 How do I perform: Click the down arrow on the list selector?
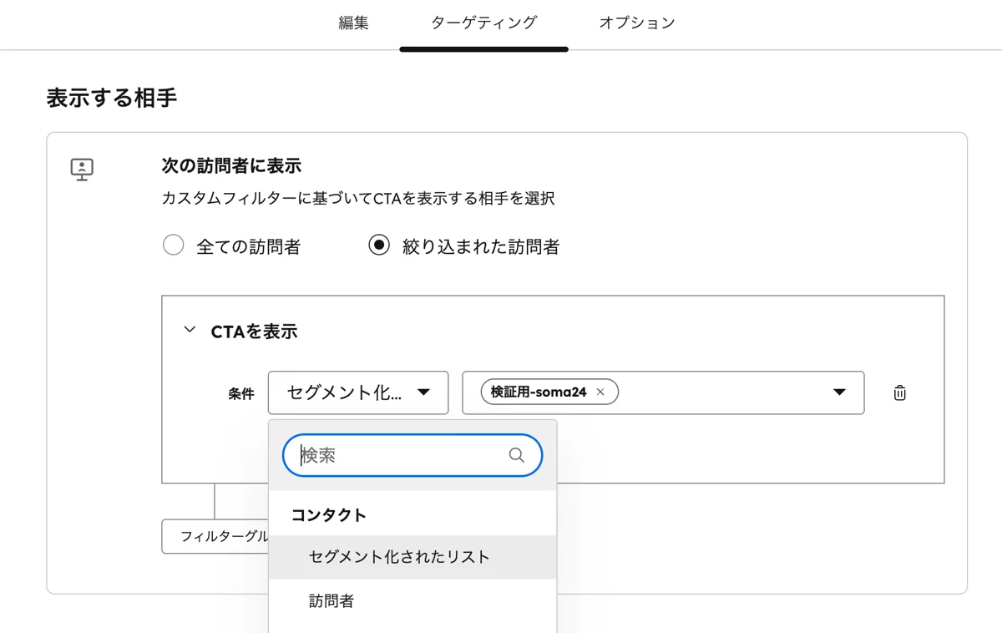coord(838,392)
